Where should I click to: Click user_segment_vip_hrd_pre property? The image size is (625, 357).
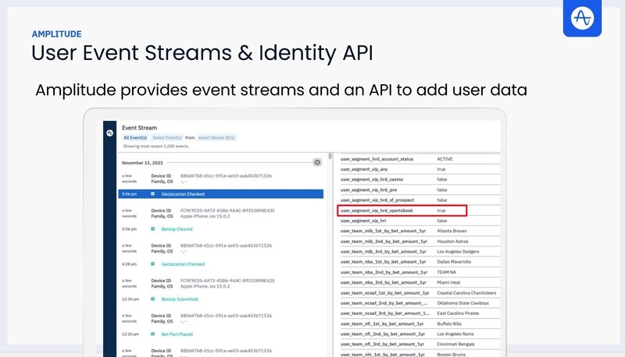pos(369,190)
